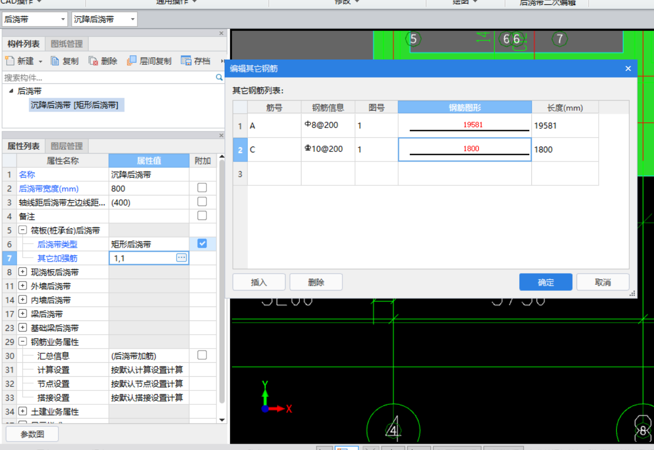The width and height of the screenshot is (654, 450).
Task: Click rebar info cell 8@200 in row A
Action: (x=328, y=125)
